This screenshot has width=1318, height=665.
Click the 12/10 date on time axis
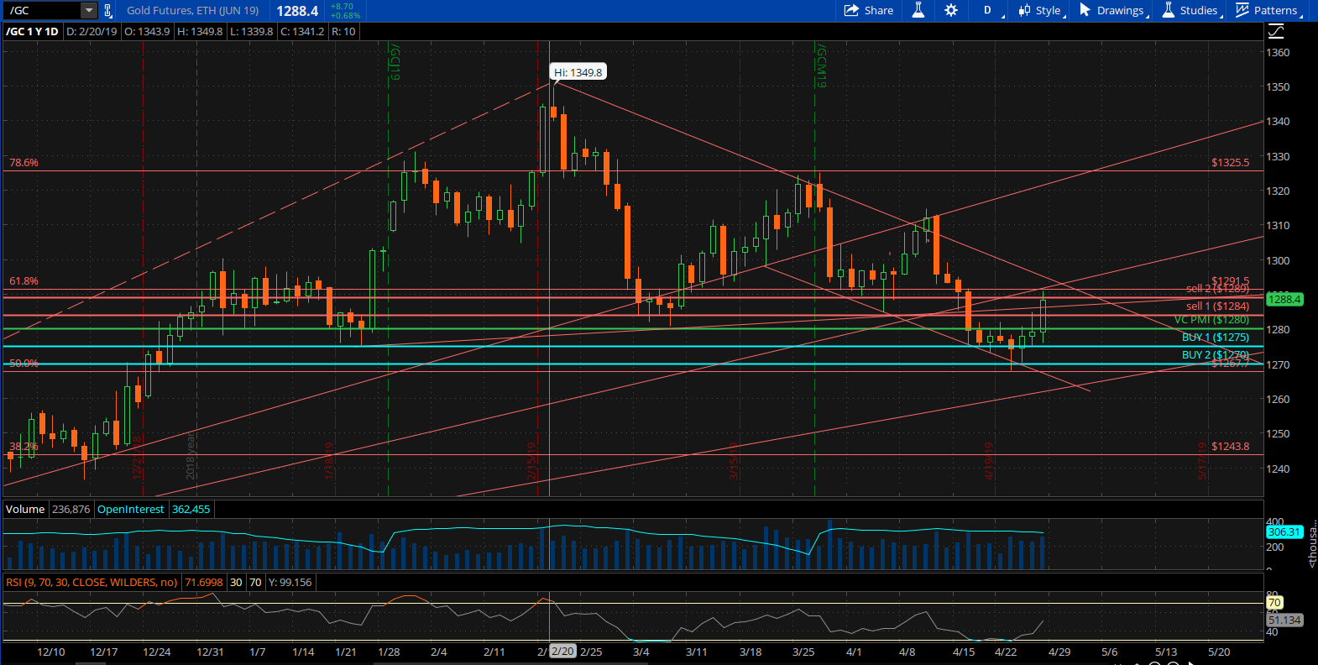[x=51, y=652]
